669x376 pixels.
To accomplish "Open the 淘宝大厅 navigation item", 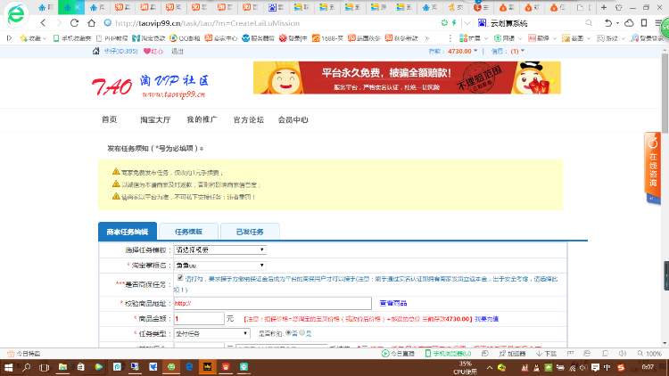I will 155,119.
